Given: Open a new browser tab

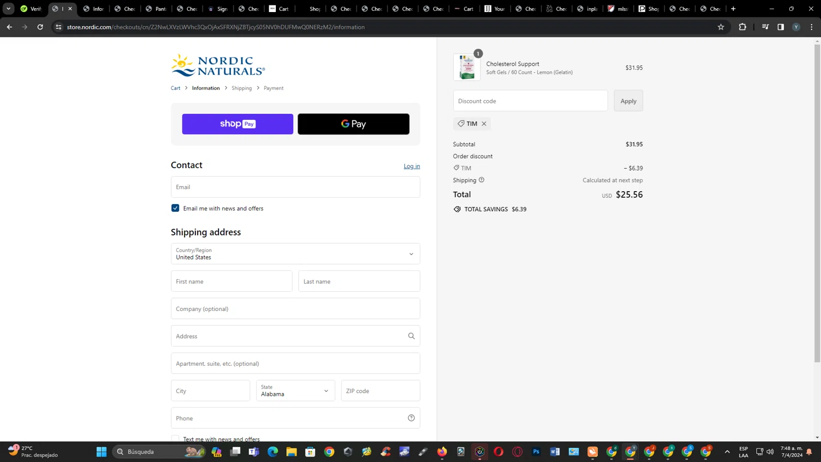Looking at the screenshot, I should pos(733,9).
